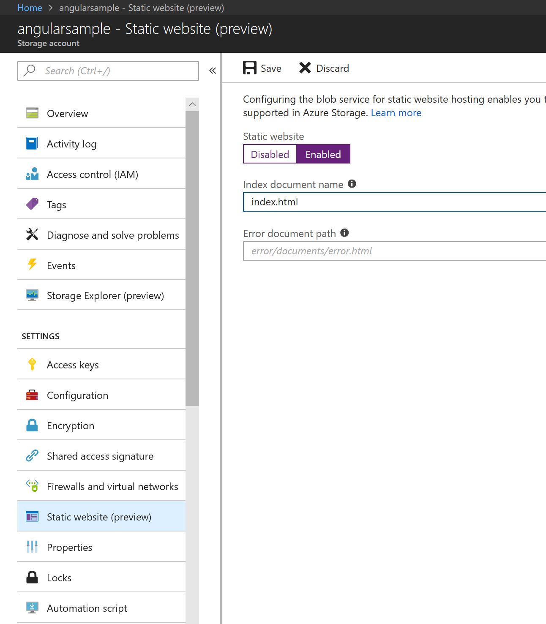Click the Storage Explorer monitor icon
Image resolution: width=546 pixels, height=624 pixels.
point(32,295)
